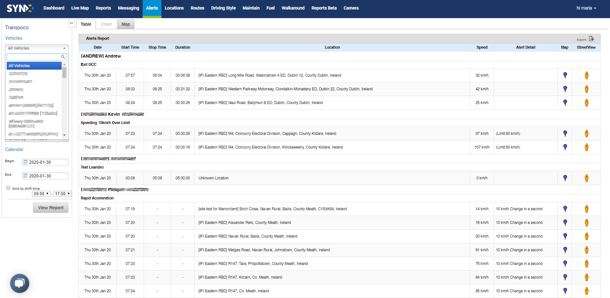Open the Live Map page
The height and width of the screenshot is (298, 610).
80,8
